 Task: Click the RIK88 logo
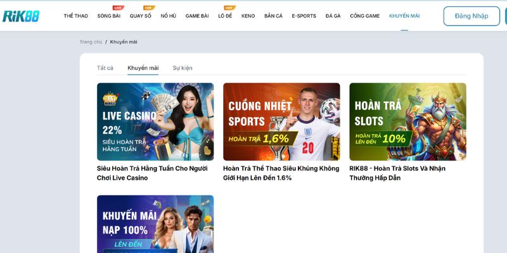click(21, 16)
